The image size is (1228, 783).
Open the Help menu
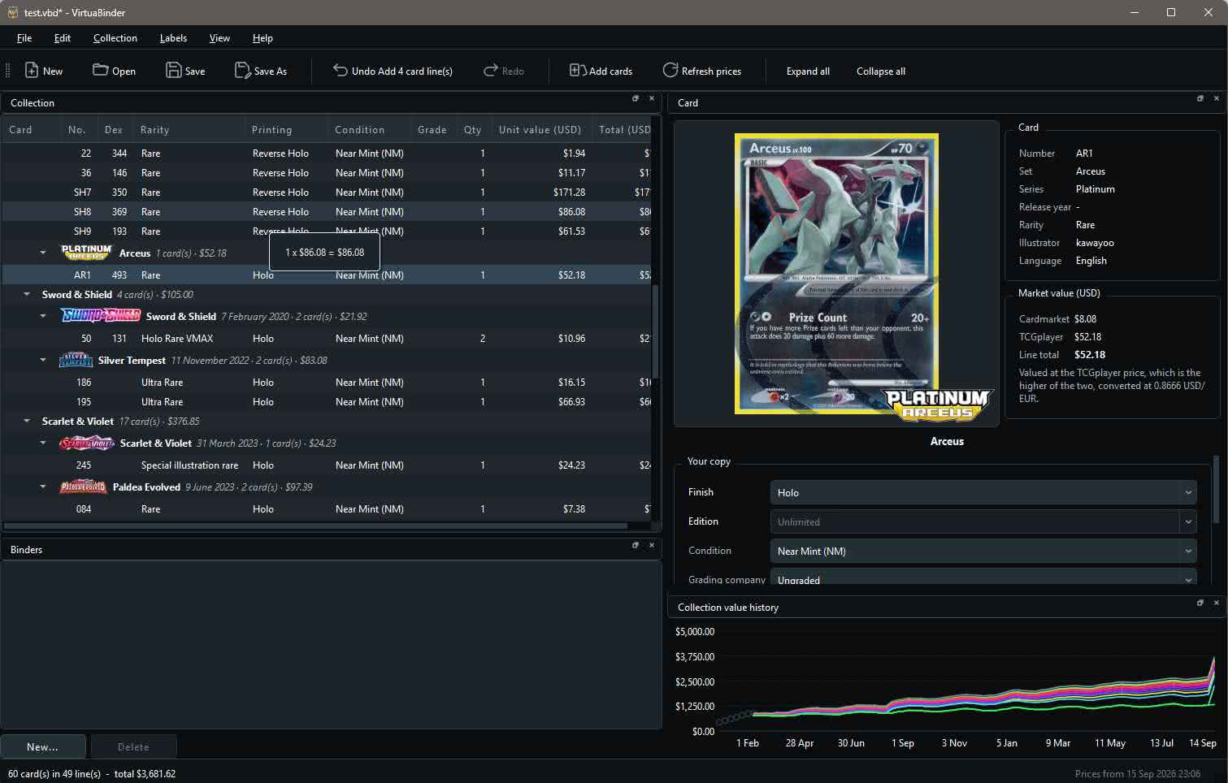tap(263, 38)
